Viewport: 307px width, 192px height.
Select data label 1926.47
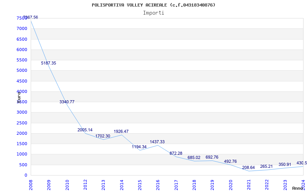point(121,131)
